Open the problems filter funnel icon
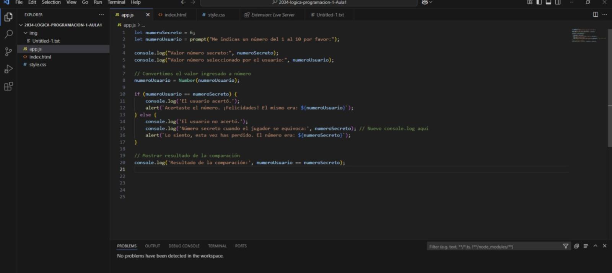Screen dimensions: 612x273 pyautogui.click(x=566, y=246)
